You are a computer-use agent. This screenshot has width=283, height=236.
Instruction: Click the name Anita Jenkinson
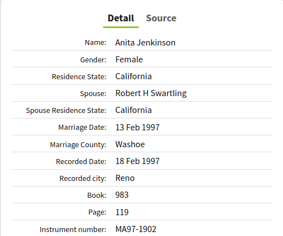145,43
